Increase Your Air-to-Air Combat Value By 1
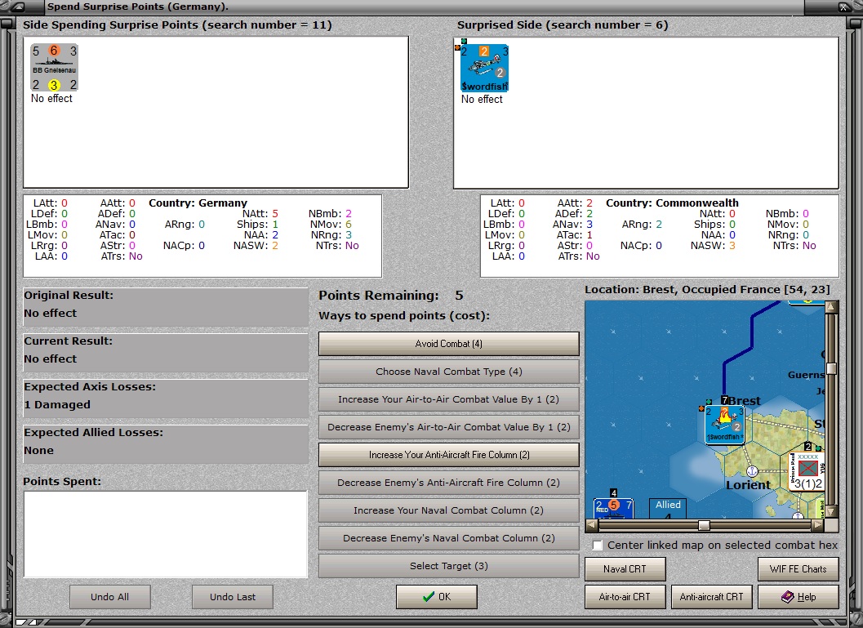The height and width of the screenshot is (628, 863). (448, 399)
